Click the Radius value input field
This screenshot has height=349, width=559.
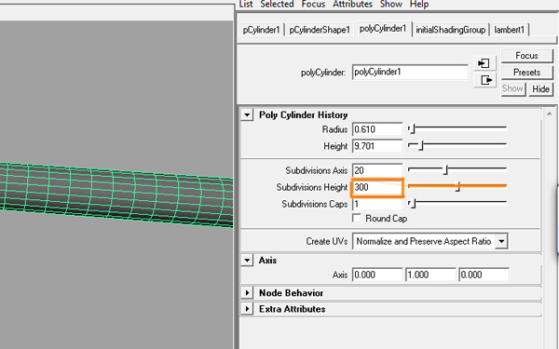pos(377,129)
